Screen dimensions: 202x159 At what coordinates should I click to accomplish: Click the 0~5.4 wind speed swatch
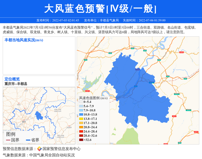(81, 102)
